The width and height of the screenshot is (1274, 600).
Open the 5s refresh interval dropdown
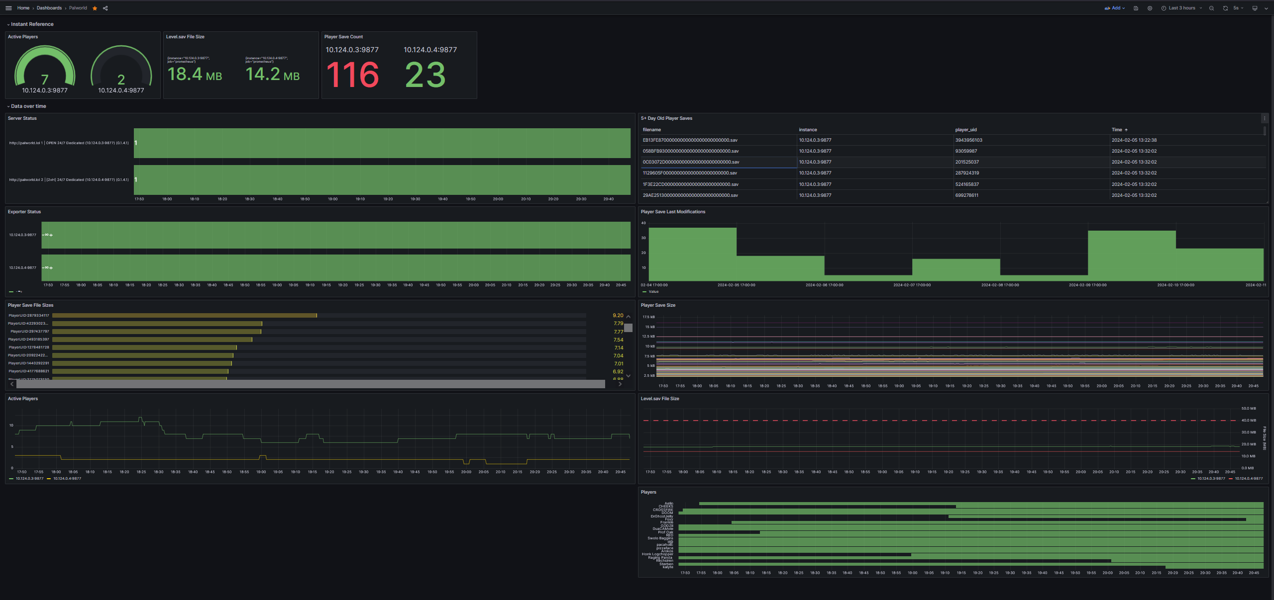pyautogui.click(x=1238, y=8)
